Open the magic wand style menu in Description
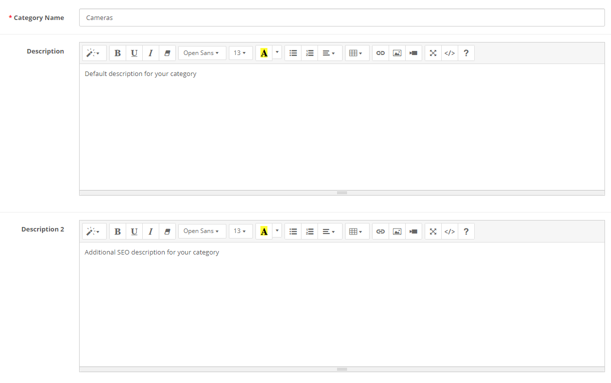 94,53
